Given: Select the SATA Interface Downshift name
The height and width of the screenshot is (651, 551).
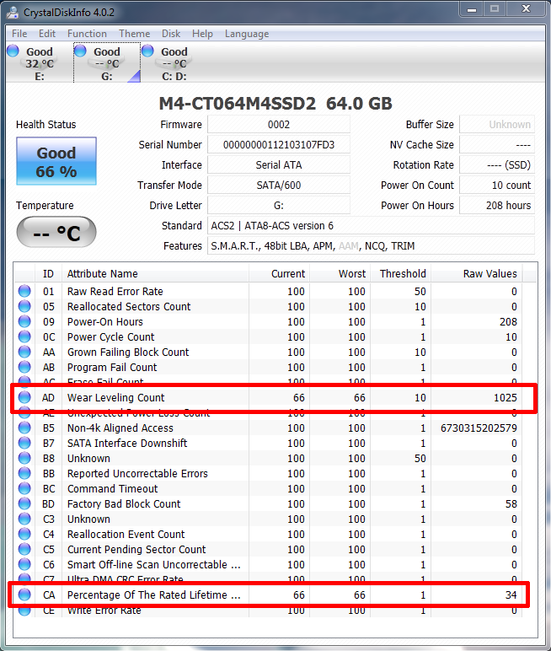Looking at the screenshot, I should 127,444.
